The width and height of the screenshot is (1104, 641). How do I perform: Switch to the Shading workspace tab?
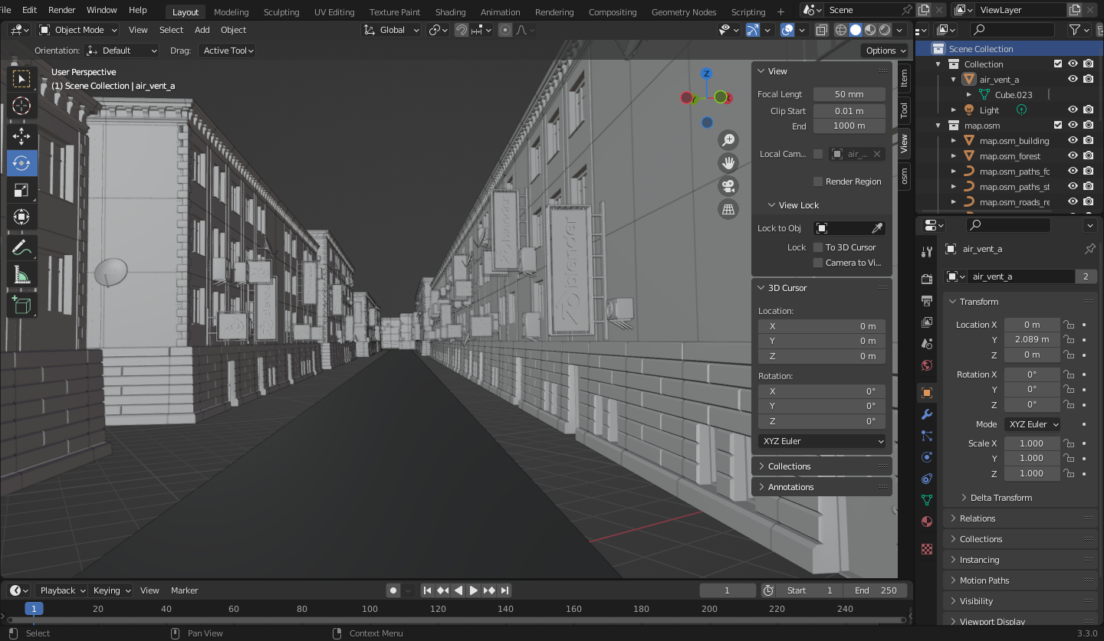coord(450,11)
